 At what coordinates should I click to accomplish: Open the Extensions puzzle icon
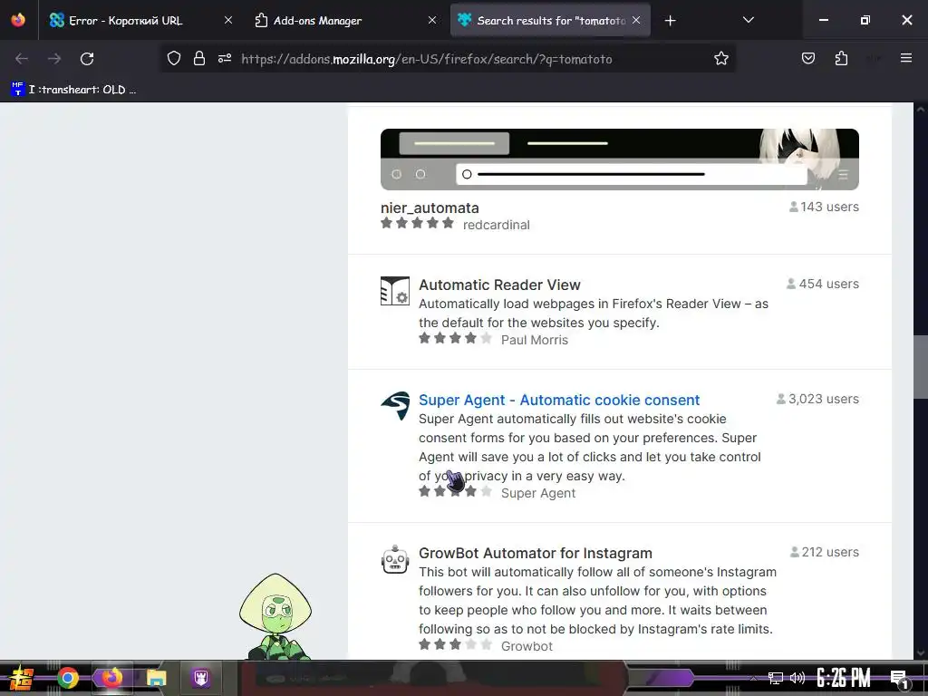click(x=841, y=58)
